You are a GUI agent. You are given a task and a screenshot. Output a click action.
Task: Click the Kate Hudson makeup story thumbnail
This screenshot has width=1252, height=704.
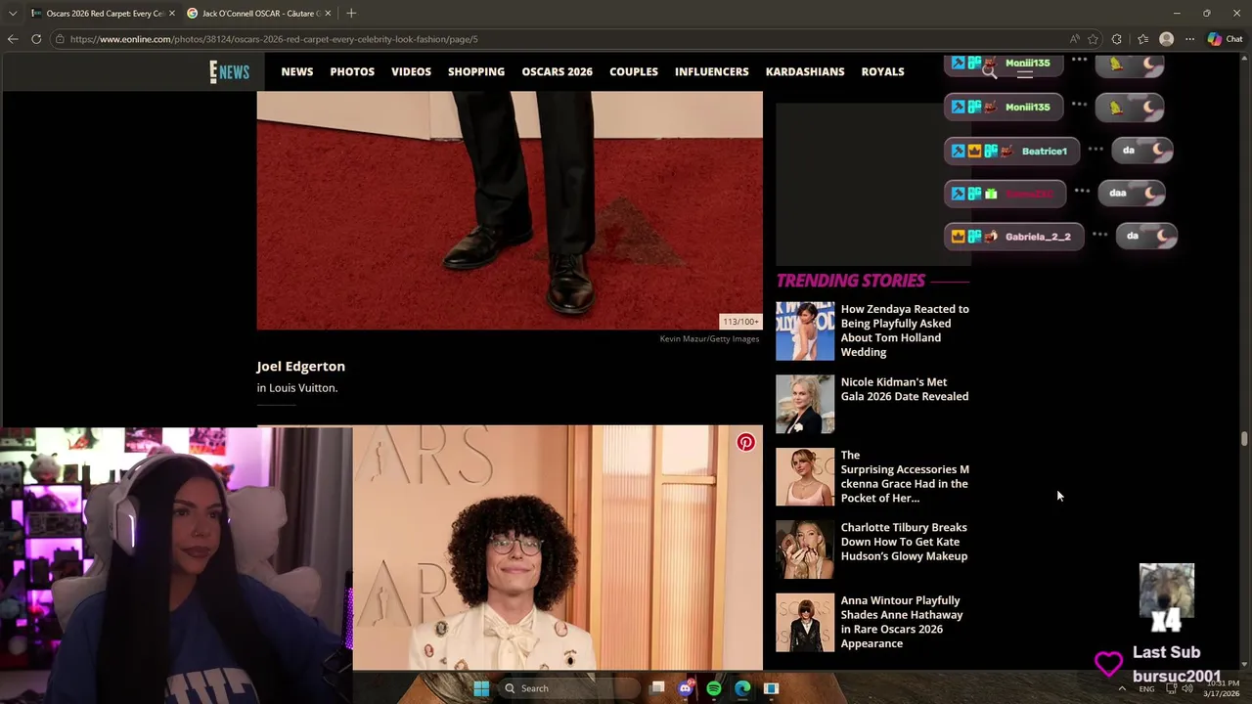coord(805,550)
